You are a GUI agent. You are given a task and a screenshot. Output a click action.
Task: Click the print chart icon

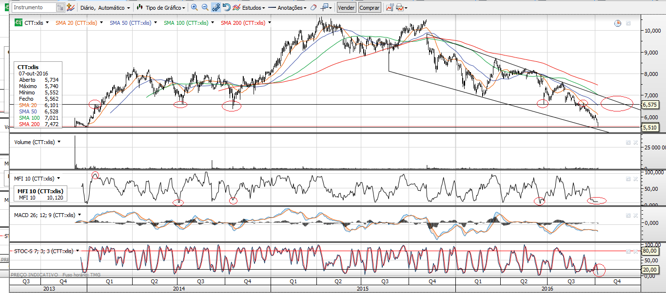tap(399, 7)
